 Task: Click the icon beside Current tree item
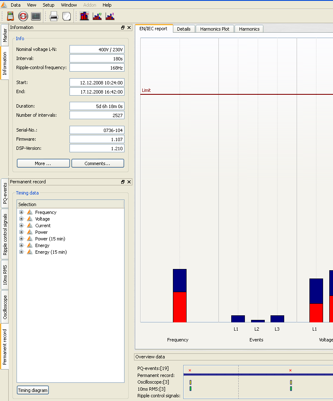click(30, 225)
